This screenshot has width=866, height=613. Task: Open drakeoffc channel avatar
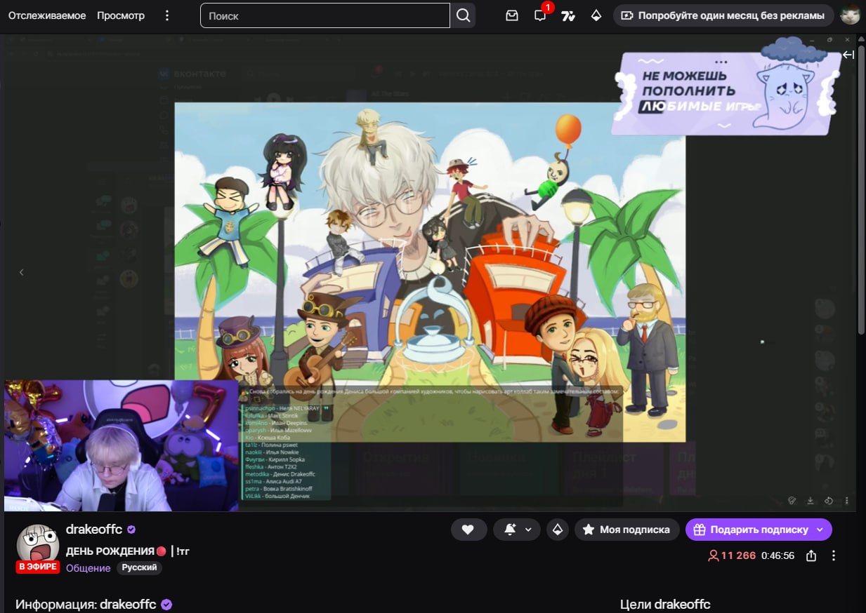click(37, 545)
